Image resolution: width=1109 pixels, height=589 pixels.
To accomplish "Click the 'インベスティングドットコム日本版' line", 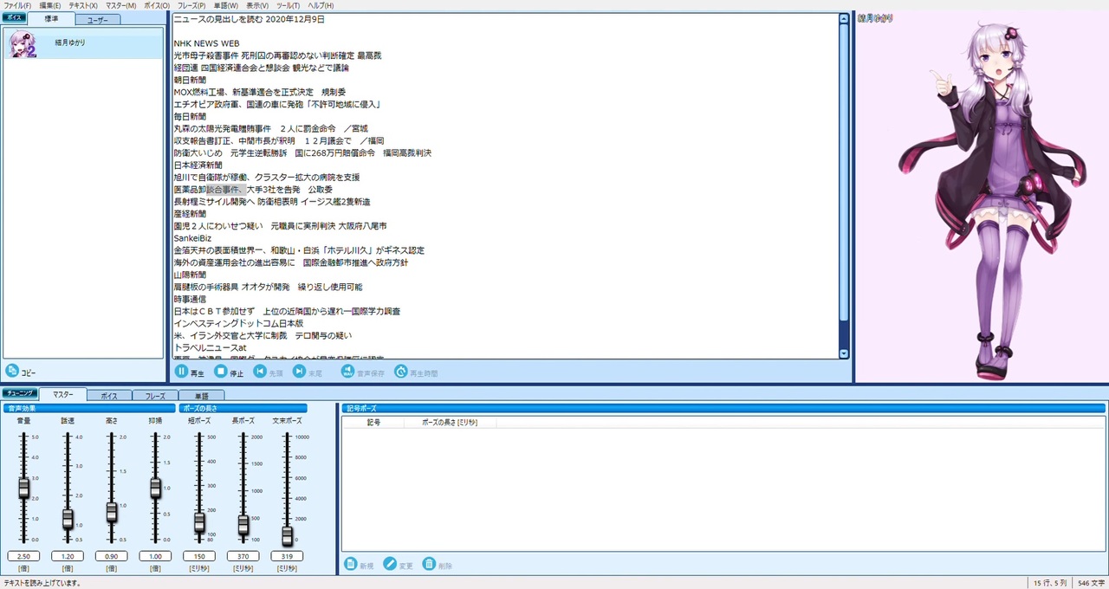I will click(238, 323).
